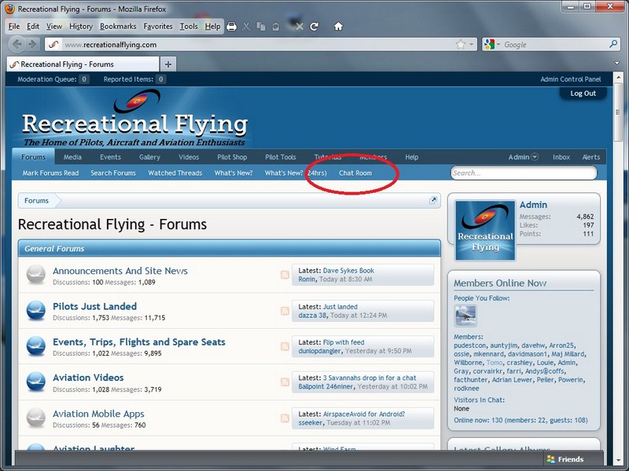Click the RSS icon for Pilots Just Landed

point(285,311)
